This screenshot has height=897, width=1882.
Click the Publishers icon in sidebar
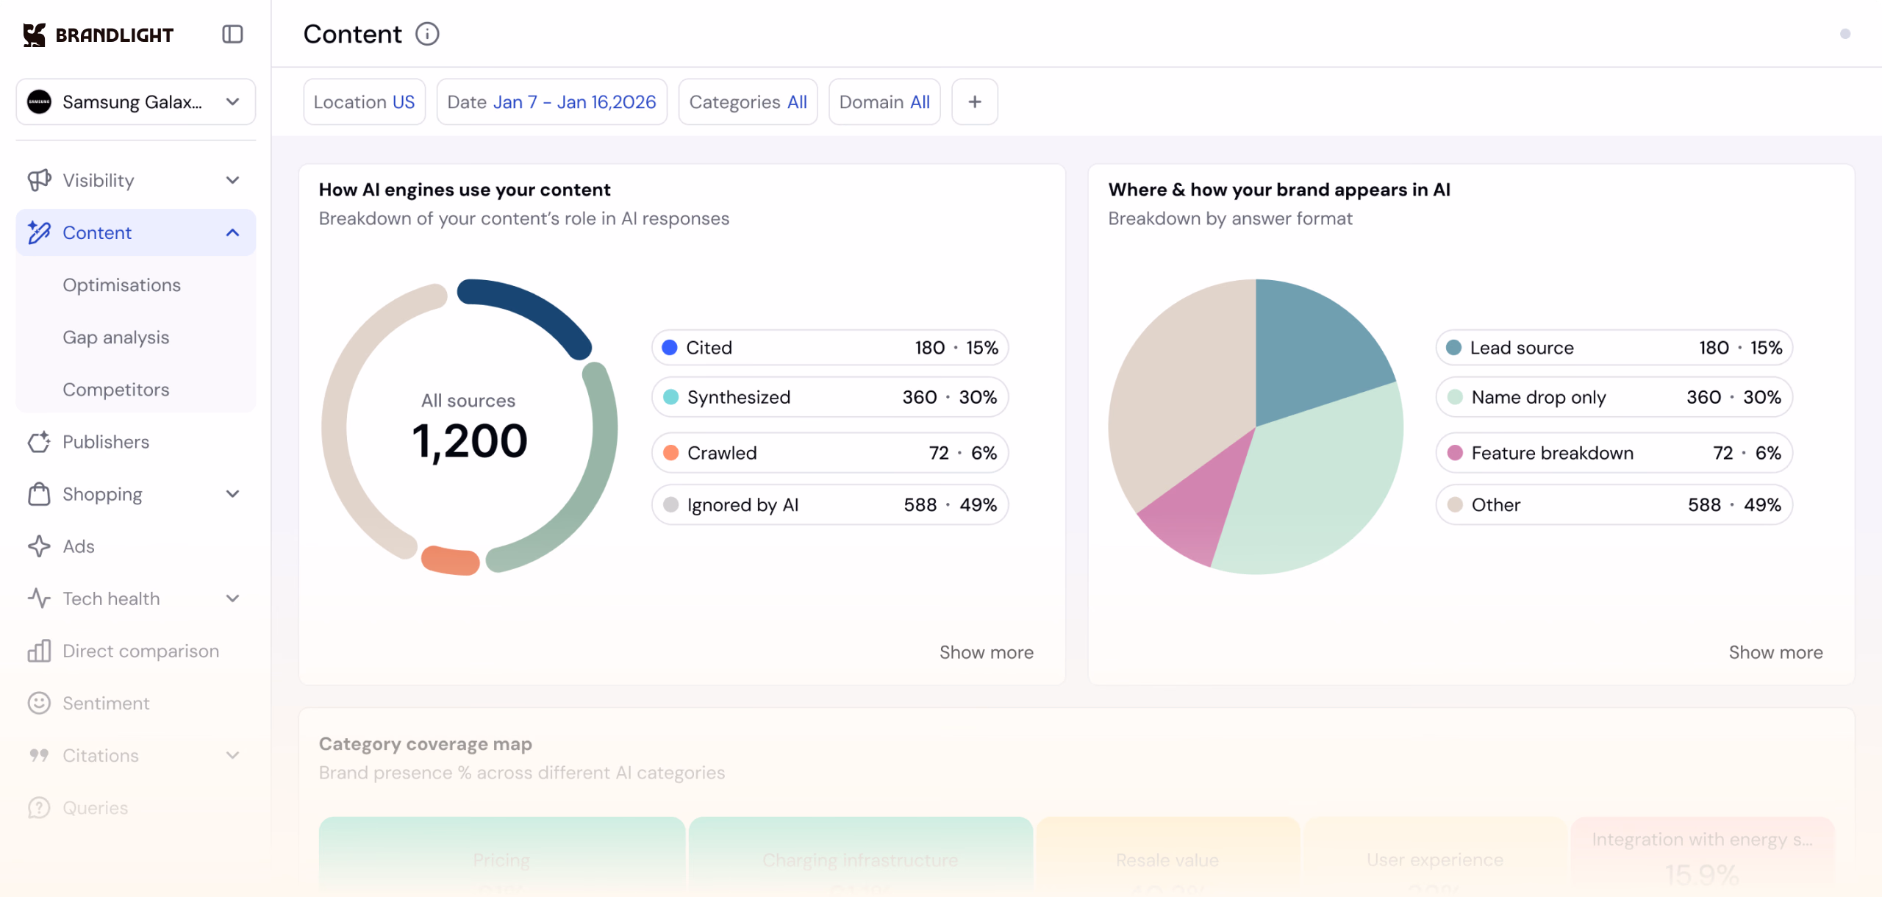coord(39,442)
